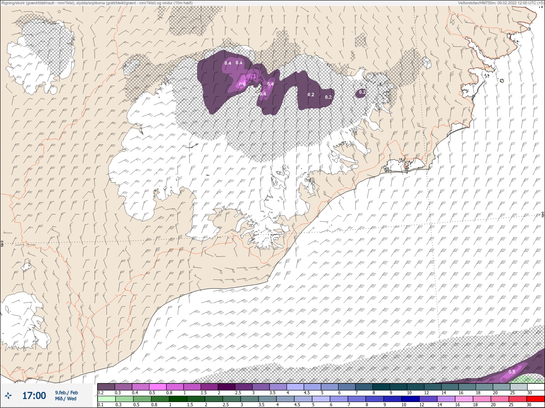Select dark teal swatch between 9 and 10, upper legend

click(399, 387)
